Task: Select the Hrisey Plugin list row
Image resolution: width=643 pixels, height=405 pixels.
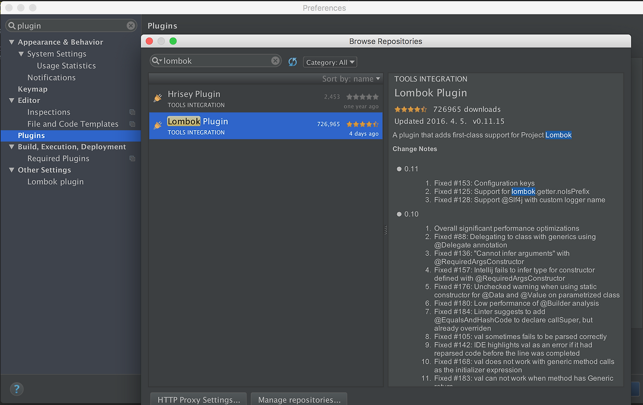Action: 266,98
